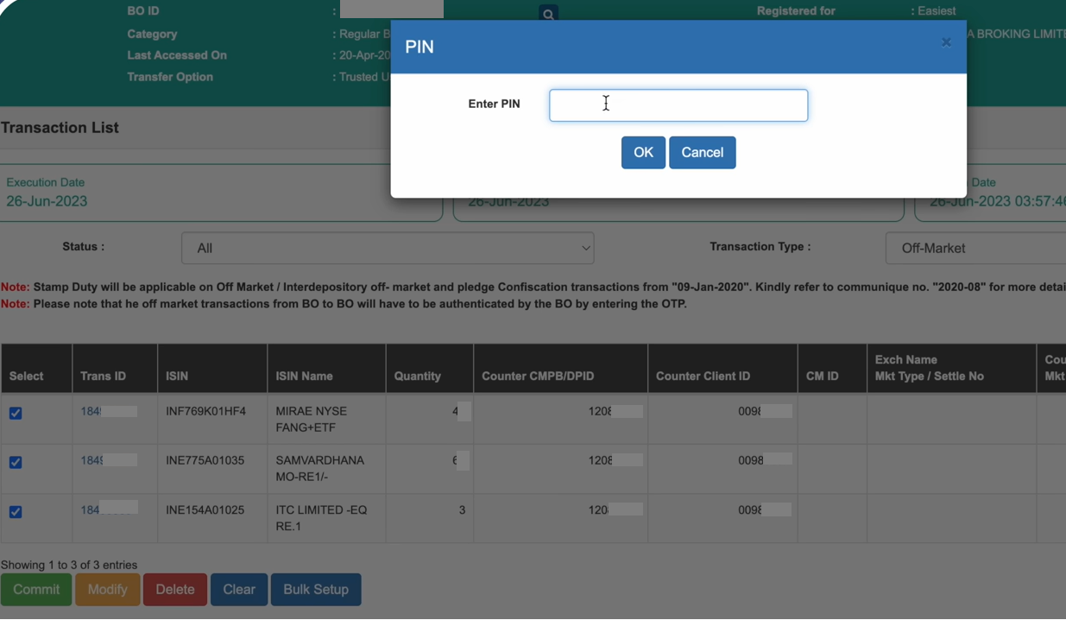The image size is (1066, 620).
Task: Uncheck the SAMVARDHANA MO-RE1/- row checkbox
Action: [x=16, y=462]
